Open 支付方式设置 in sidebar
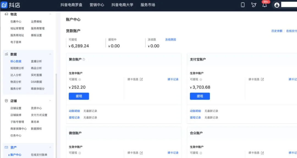The image size is (297, 158). point(39,115)
